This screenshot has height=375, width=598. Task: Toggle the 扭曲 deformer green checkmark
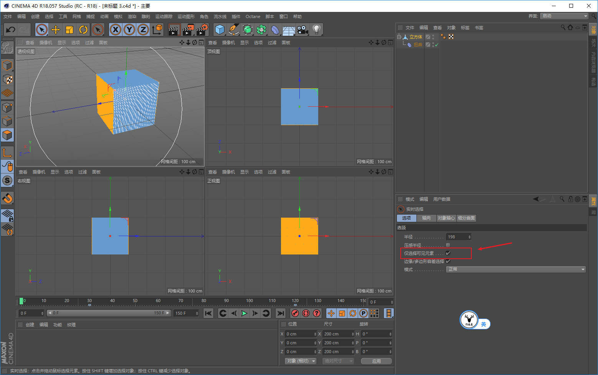436,45
